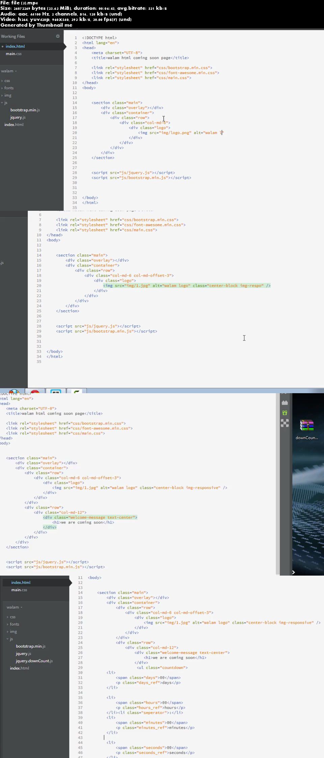The width and height of the screenshot is (324, 758).
Task: Click the checkered icon below the gift icon
Action: 285,423
